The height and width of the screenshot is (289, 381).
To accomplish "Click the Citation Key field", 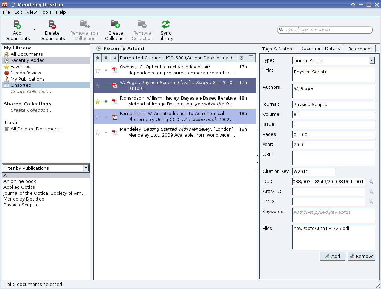I will tap(314, 171).
